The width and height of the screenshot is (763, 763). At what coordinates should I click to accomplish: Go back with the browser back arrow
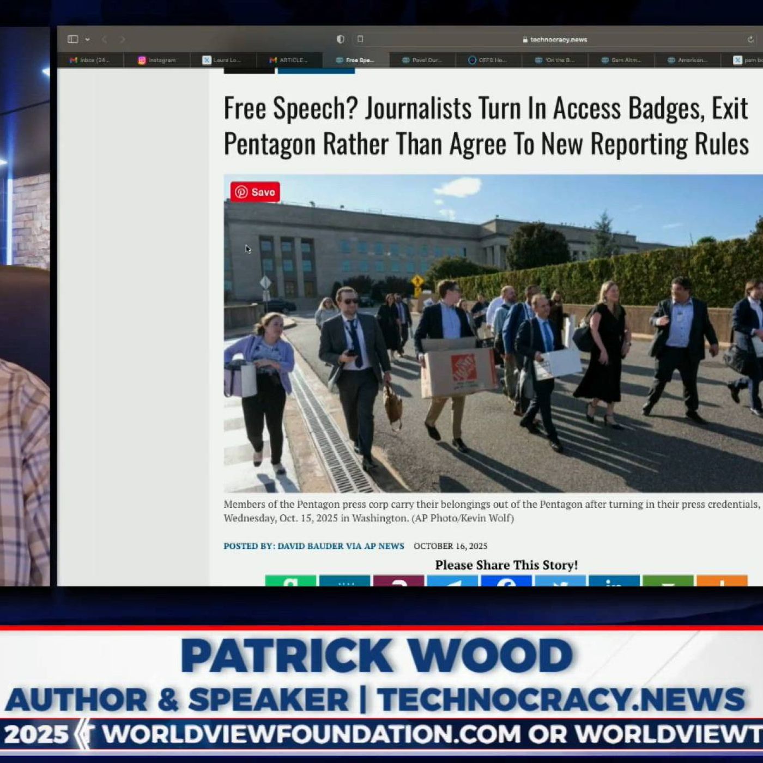[104, 39]
